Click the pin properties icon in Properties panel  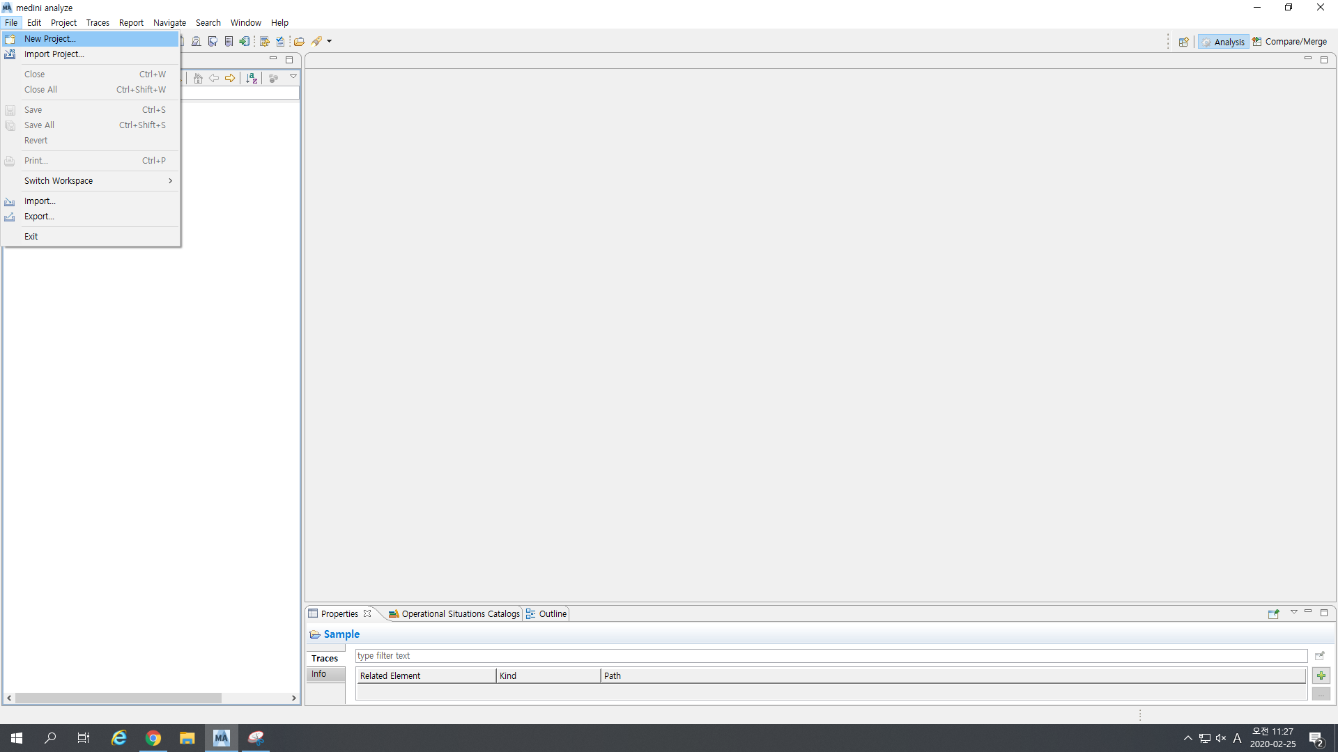[1273, 613]
